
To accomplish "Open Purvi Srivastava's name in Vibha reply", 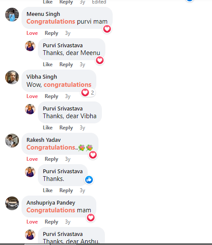I will [x=63, y=109].
